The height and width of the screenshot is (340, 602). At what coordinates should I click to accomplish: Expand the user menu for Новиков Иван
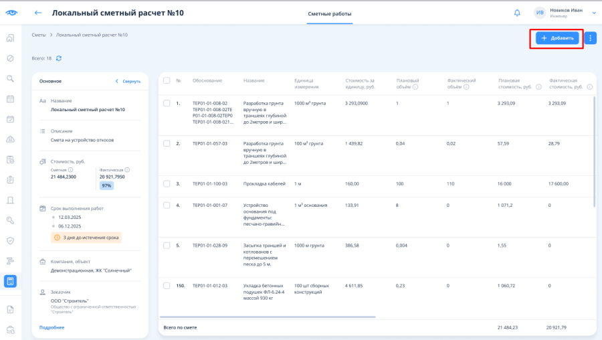(594, 13)
